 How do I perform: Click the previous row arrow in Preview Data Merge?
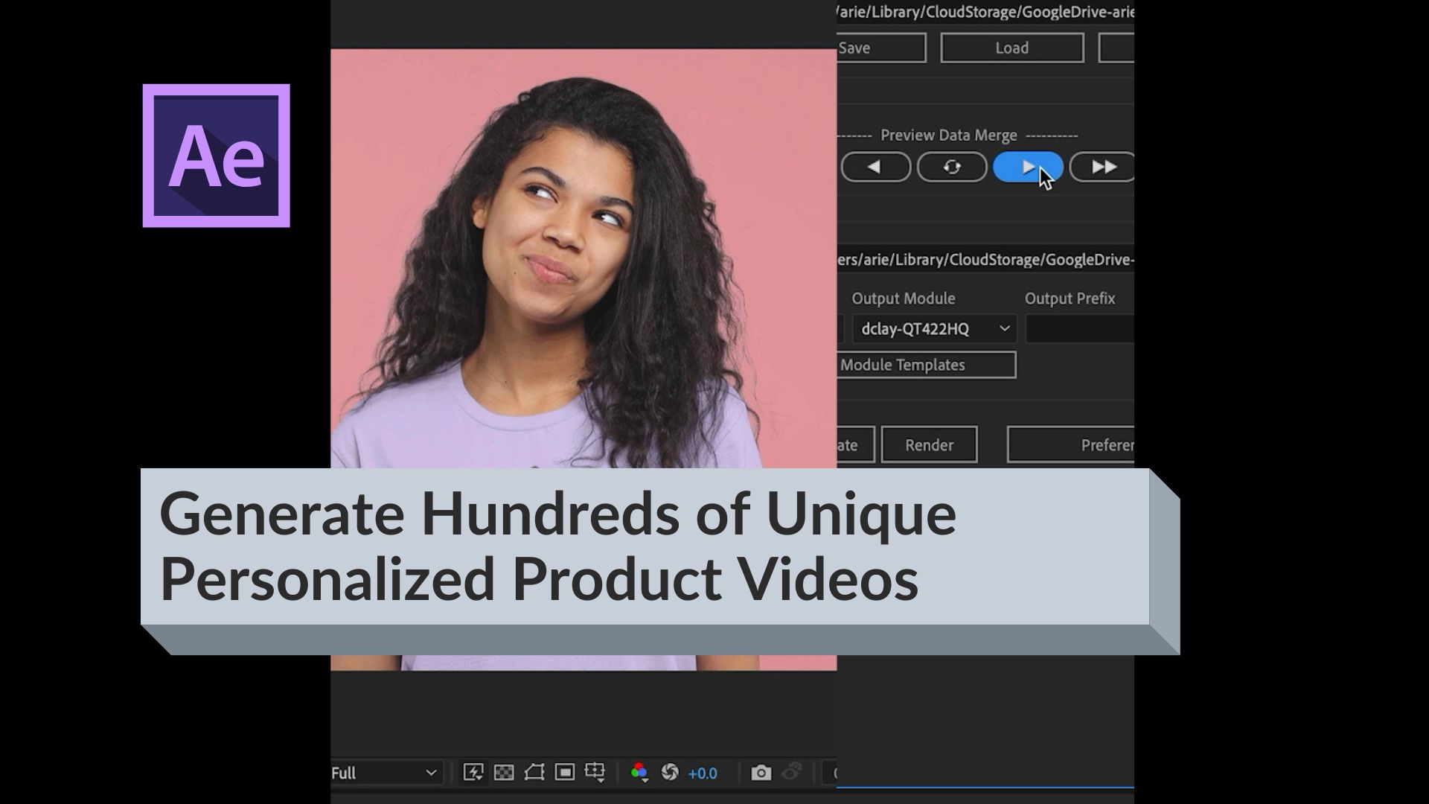click(876, 167)
